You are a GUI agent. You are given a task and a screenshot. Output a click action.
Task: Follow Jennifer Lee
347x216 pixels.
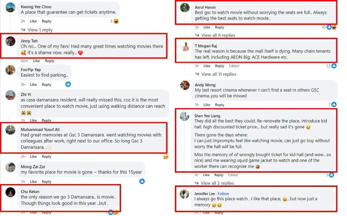[x=223, y=193]
